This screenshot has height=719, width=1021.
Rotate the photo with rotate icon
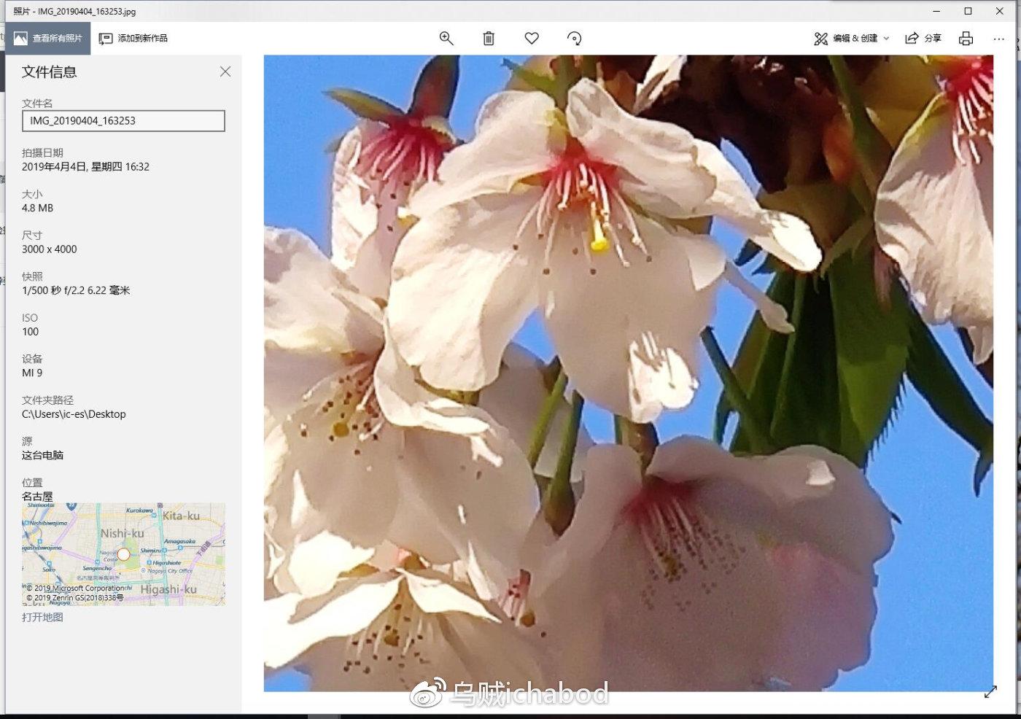pos(575,39)
